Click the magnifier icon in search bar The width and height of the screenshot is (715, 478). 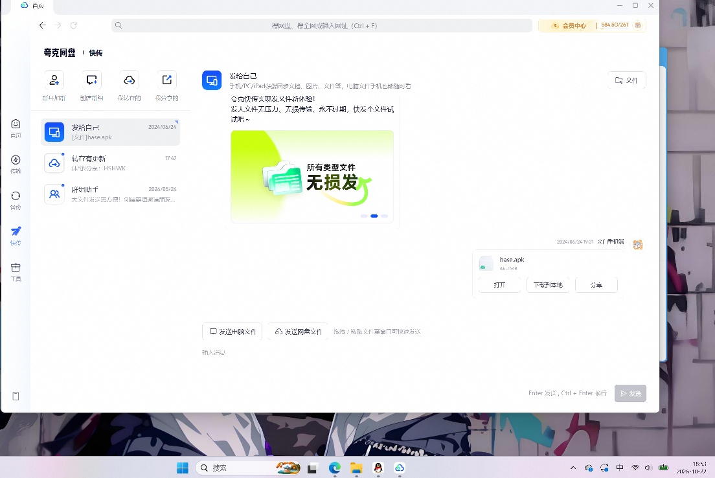tap(119, 25)
